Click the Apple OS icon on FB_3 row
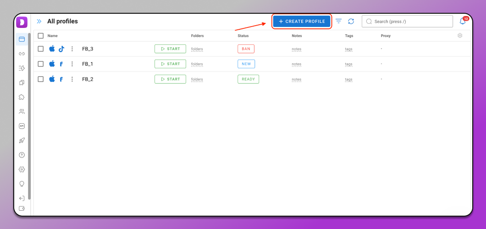Viewport: 486px width, 229px height. point(52,49)
